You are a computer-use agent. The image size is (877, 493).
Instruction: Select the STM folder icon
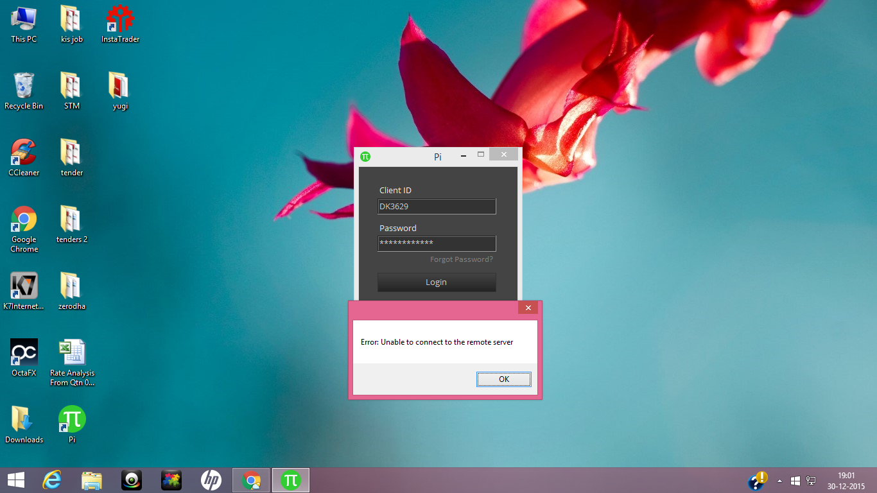[72, 91]
